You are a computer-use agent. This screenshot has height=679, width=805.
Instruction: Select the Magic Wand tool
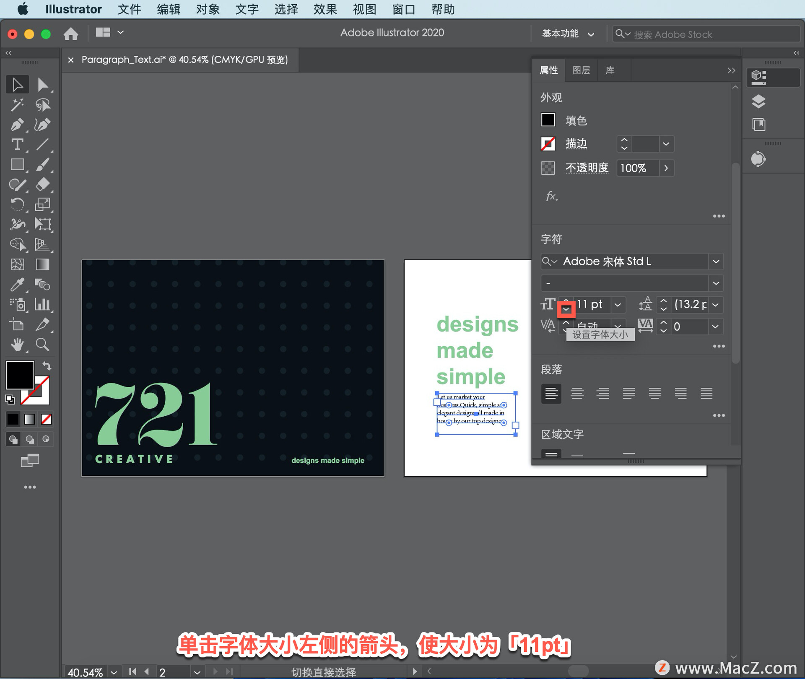17,104
